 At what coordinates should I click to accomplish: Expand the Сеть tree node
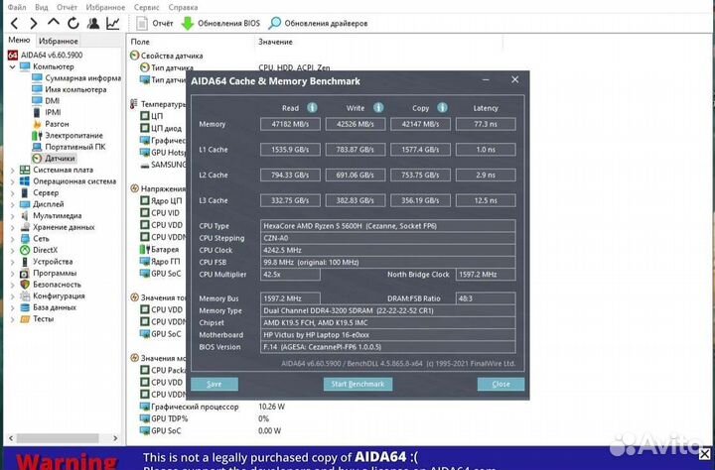12,239
